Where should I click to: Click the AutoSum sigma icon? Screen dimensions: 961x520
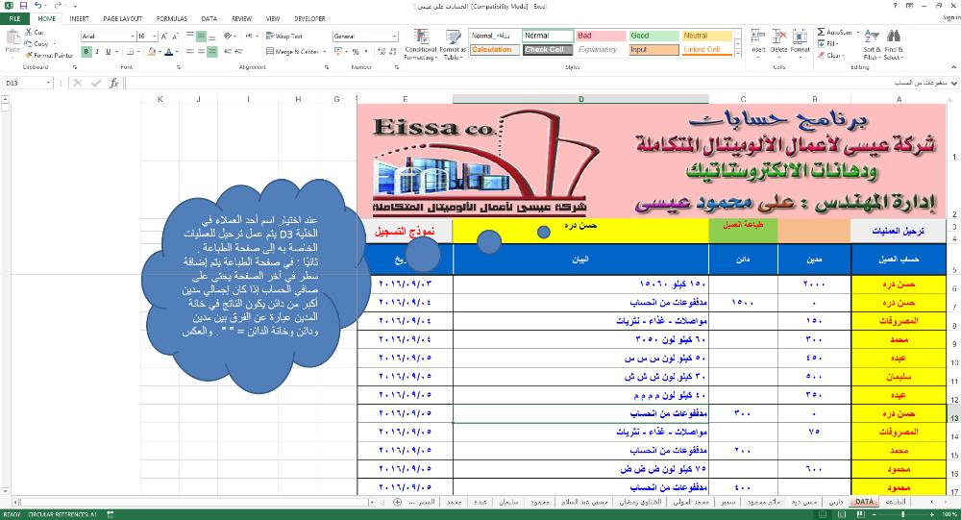(822, 32)
